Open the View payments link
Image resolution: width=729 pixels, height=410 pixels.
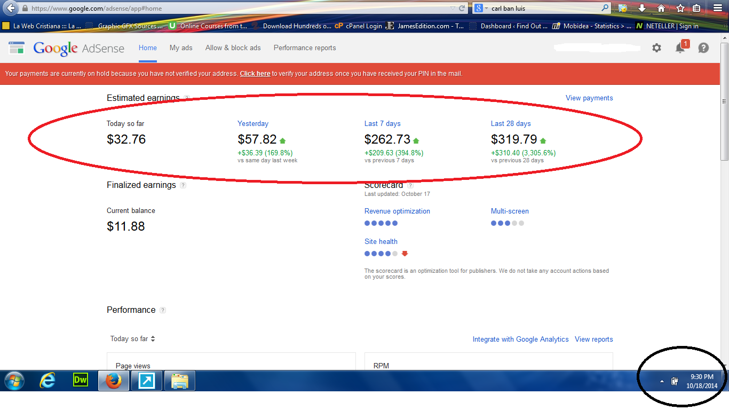tap(589, 98)
